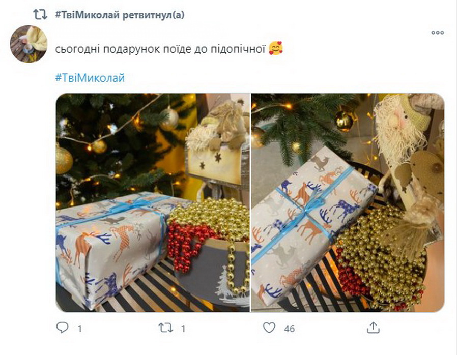Image resolution: width=458 pixels, height=355 pixels.
Task: Click the smiling face with hearts emoji
Action: point(276,48)
